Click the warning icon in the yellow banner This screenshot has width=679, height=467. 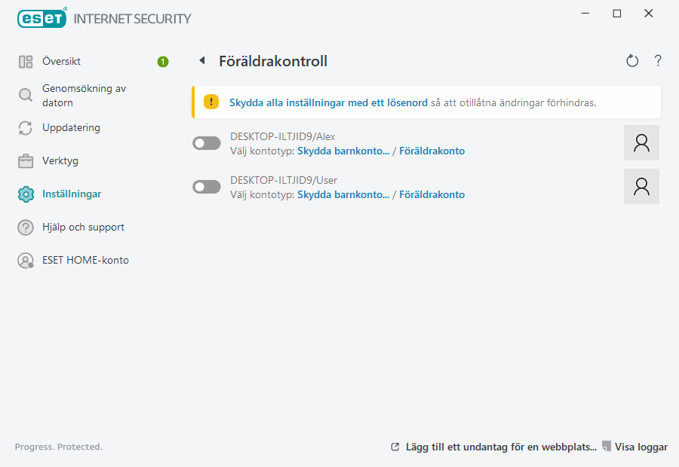209,102
